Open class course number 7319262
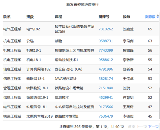 106,29
